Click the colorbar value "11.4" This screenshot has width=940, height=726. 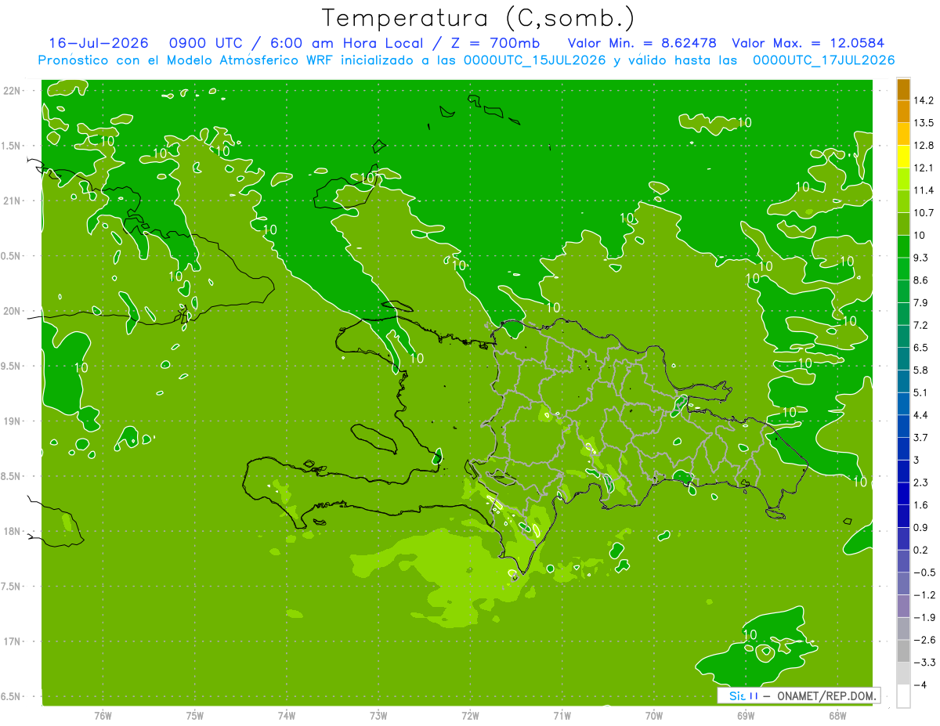pos(924,190)
